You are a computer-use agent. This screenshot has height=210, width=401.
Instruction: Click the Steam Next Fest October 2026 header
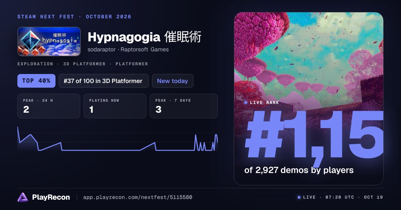[x=74, y=17]
